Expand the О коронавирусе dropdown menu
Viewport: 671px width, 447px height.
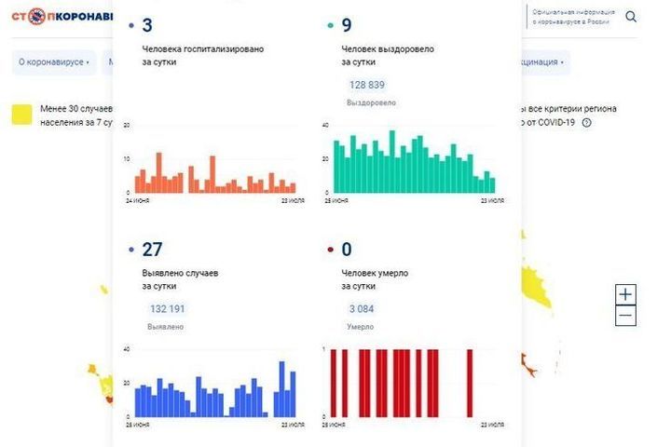click(x=54, y=62)
